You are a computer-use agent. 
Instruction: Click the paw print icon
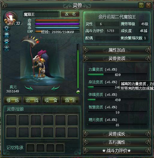pos(7,42)
